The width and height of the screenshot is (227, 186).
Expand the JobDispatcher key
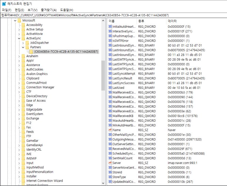pos(23,43)
